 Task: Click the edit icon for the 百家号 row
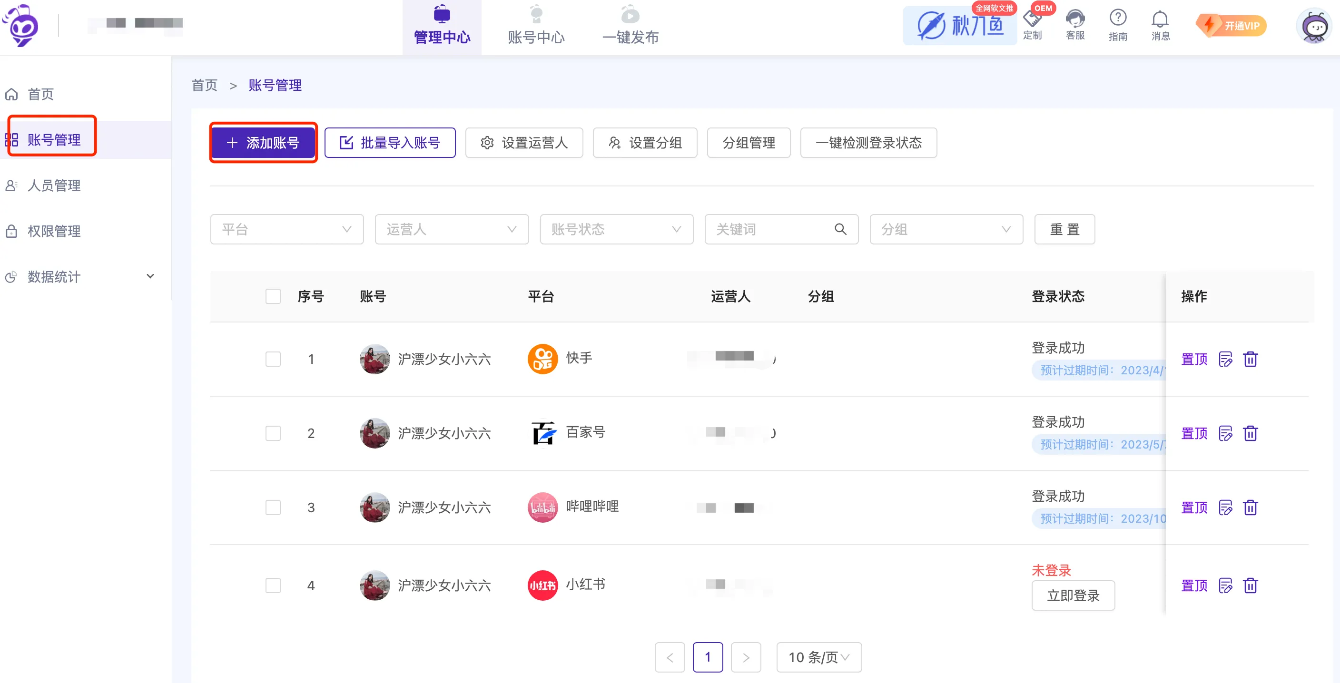click(1225, 433)
